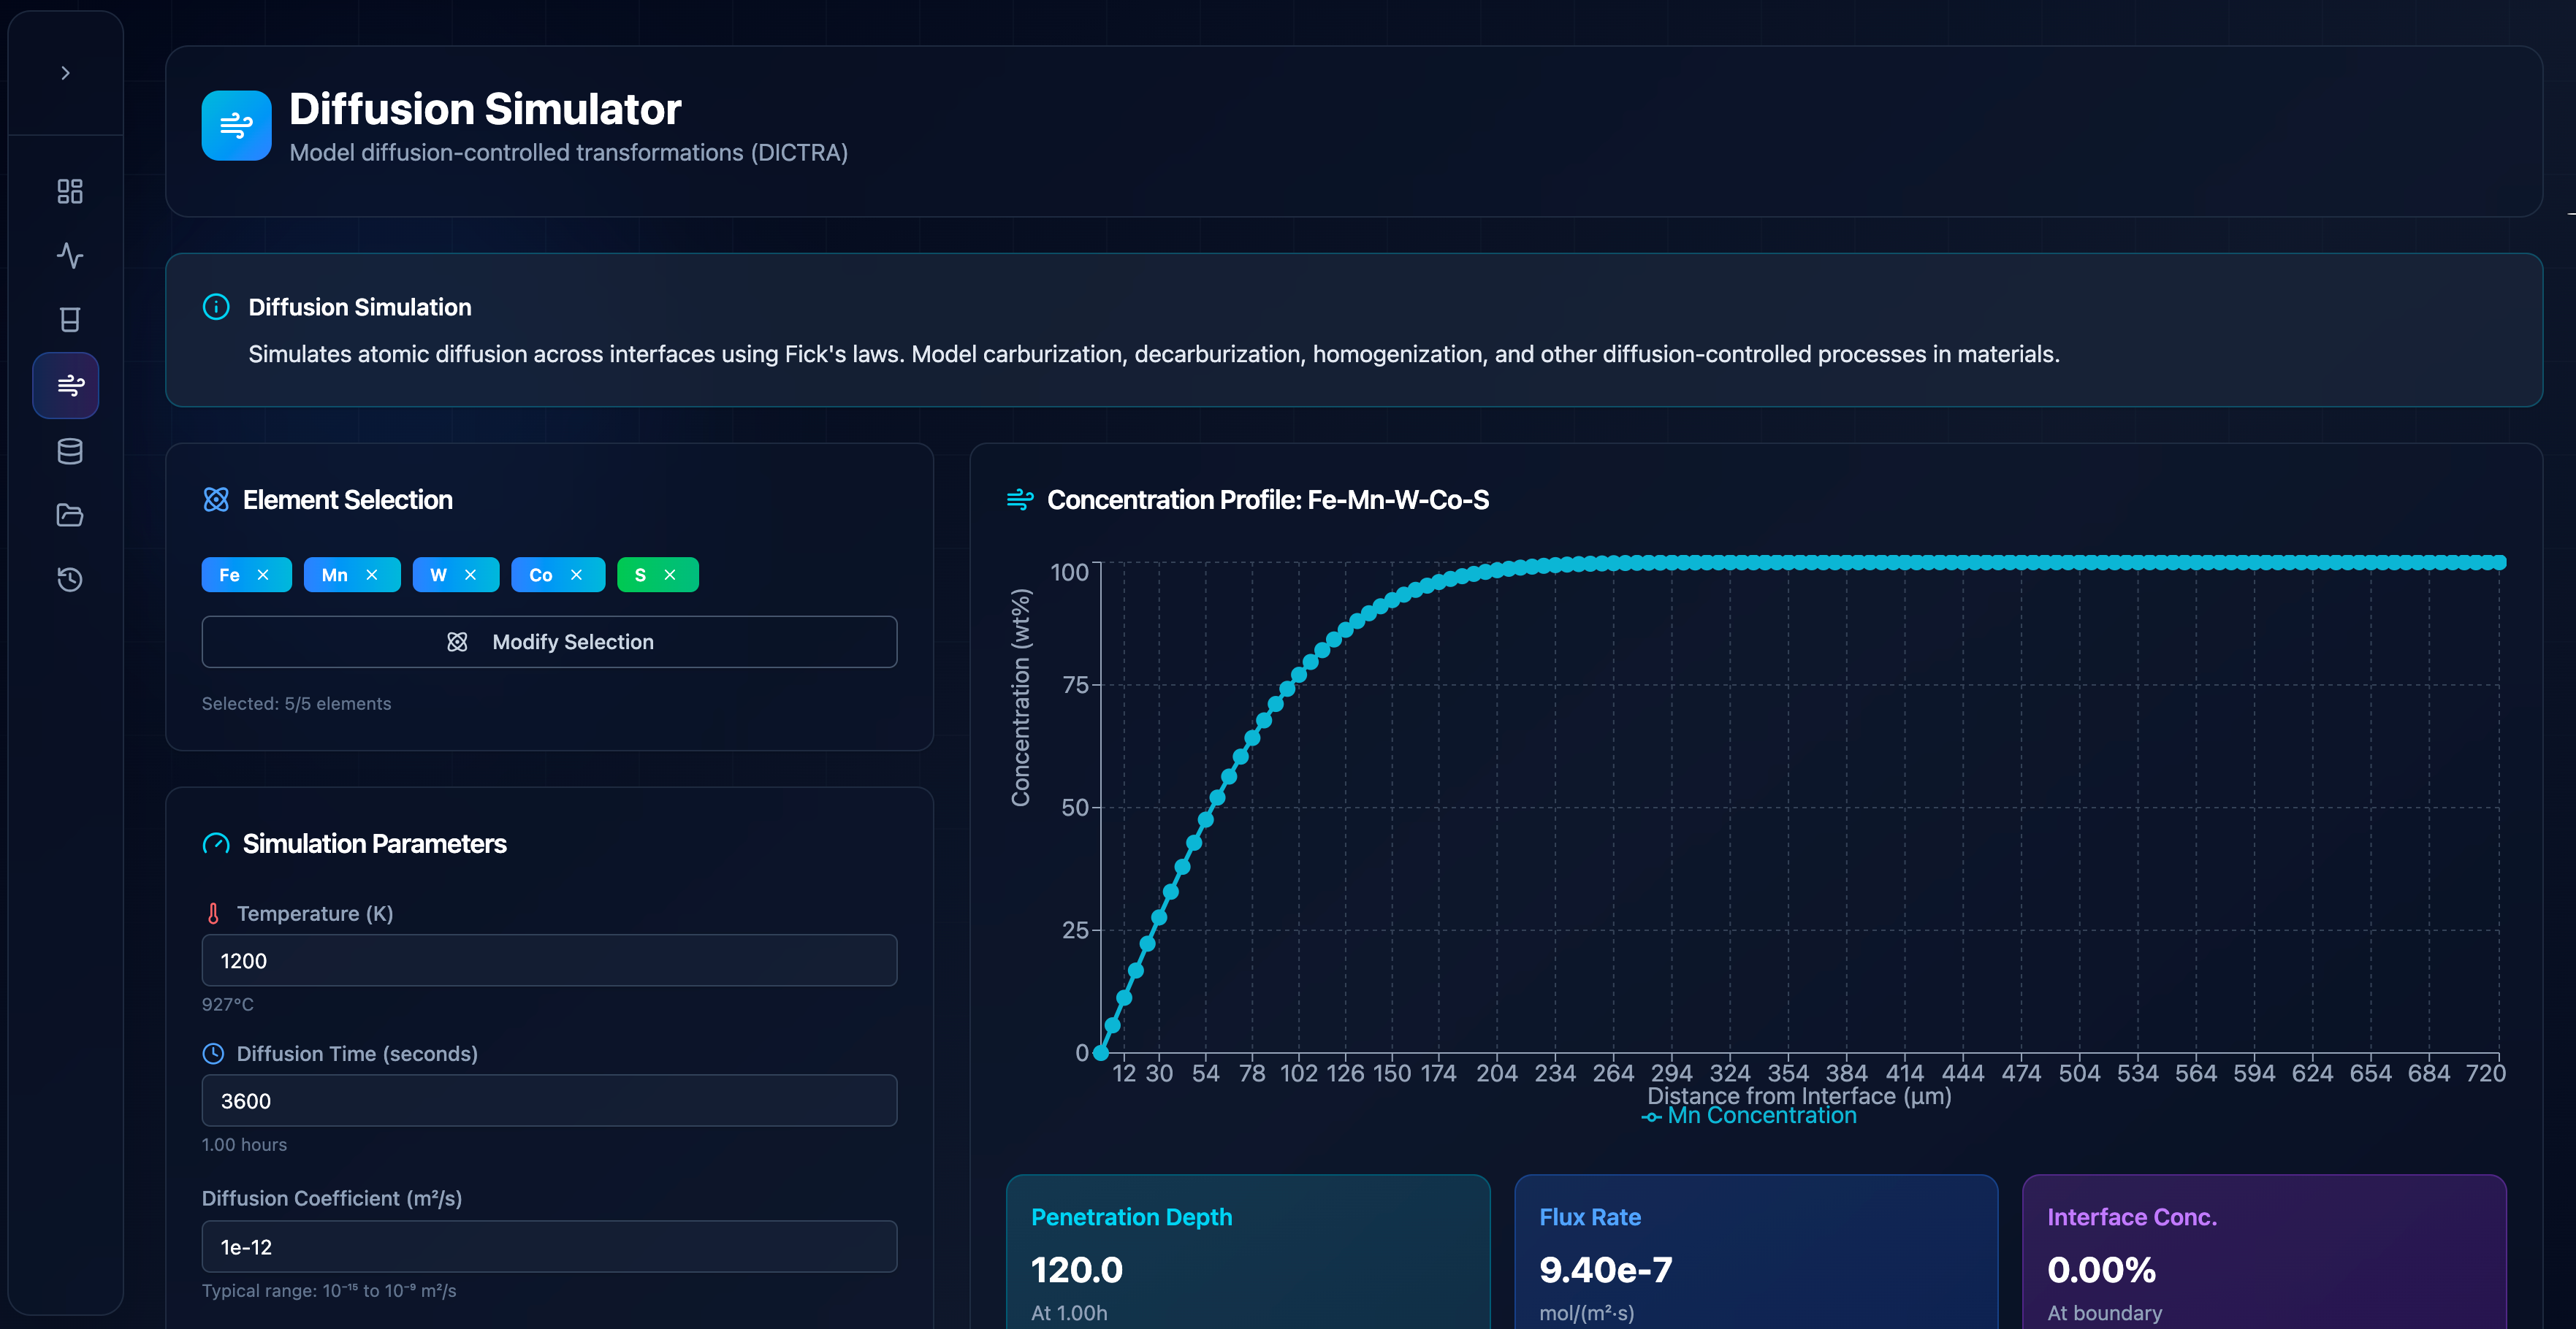Image resolution: width=2576 pixels, height=1329 pixels.
Task: Click the Modify Selection button
Action: coord(549,642)
